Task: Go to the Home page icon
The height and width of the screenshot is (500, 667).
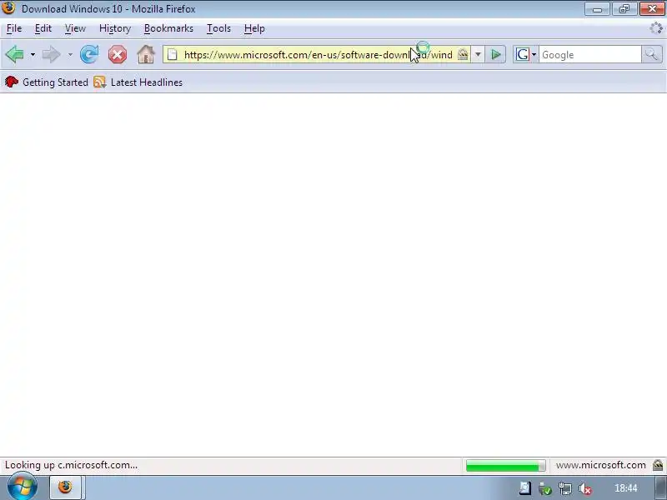Action: coord(145,55)
